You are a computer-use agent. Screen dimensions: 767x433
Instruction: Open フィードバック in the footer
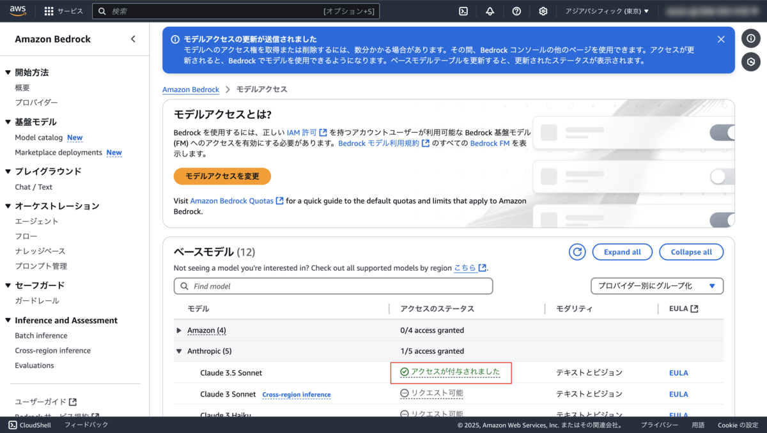tap(86, 425)
